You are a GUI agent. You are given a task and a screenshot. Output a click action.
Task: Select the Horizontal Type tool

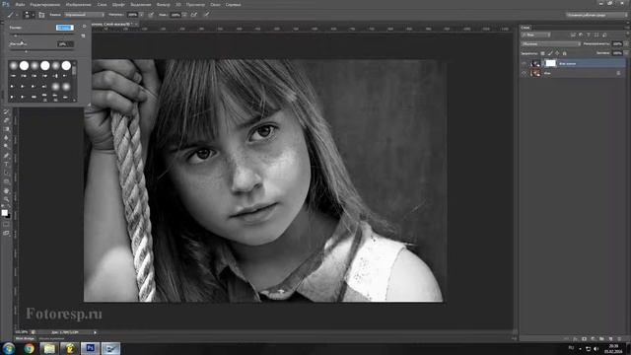coord(6,165)
